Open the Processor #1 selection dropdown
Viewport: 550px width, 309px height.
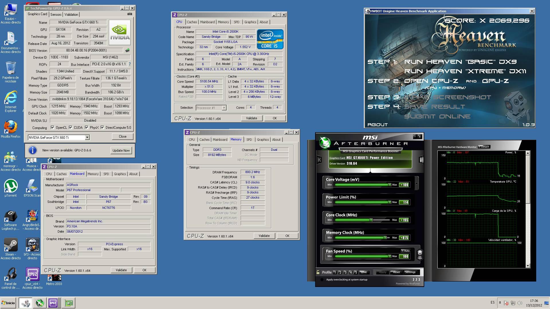[224, 108]
